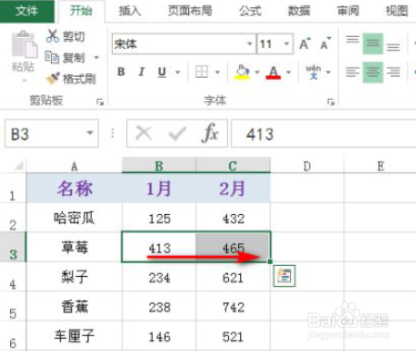This screenshot has width=416, height=351.
Task: Switch to the 公式 Formulas tab
Action: click(x=250, y=11)
